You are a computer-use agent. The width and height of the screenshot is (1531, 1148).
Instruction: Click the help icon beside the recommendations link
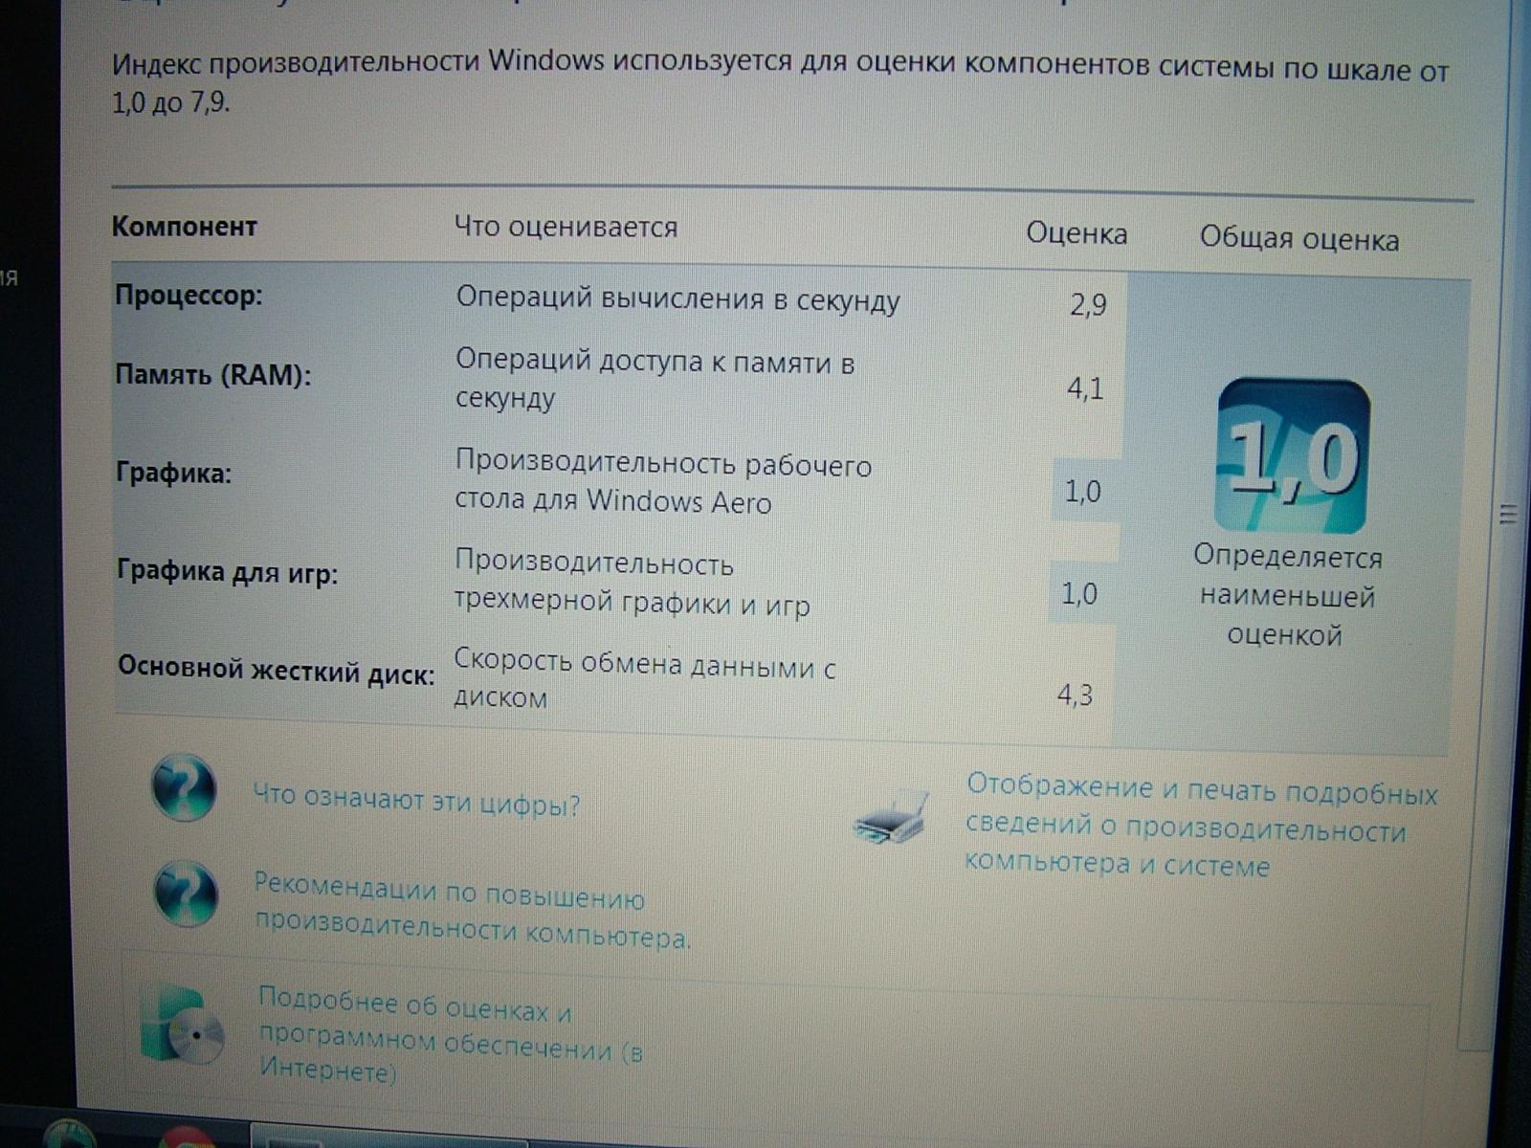186,894
